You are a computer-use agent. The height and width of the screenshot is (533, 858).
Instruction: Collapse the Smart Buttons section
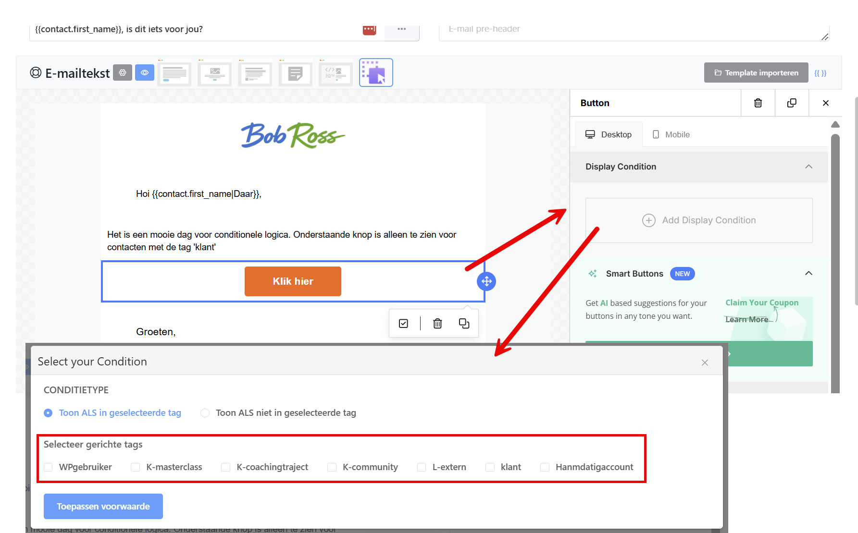[808, 273]
